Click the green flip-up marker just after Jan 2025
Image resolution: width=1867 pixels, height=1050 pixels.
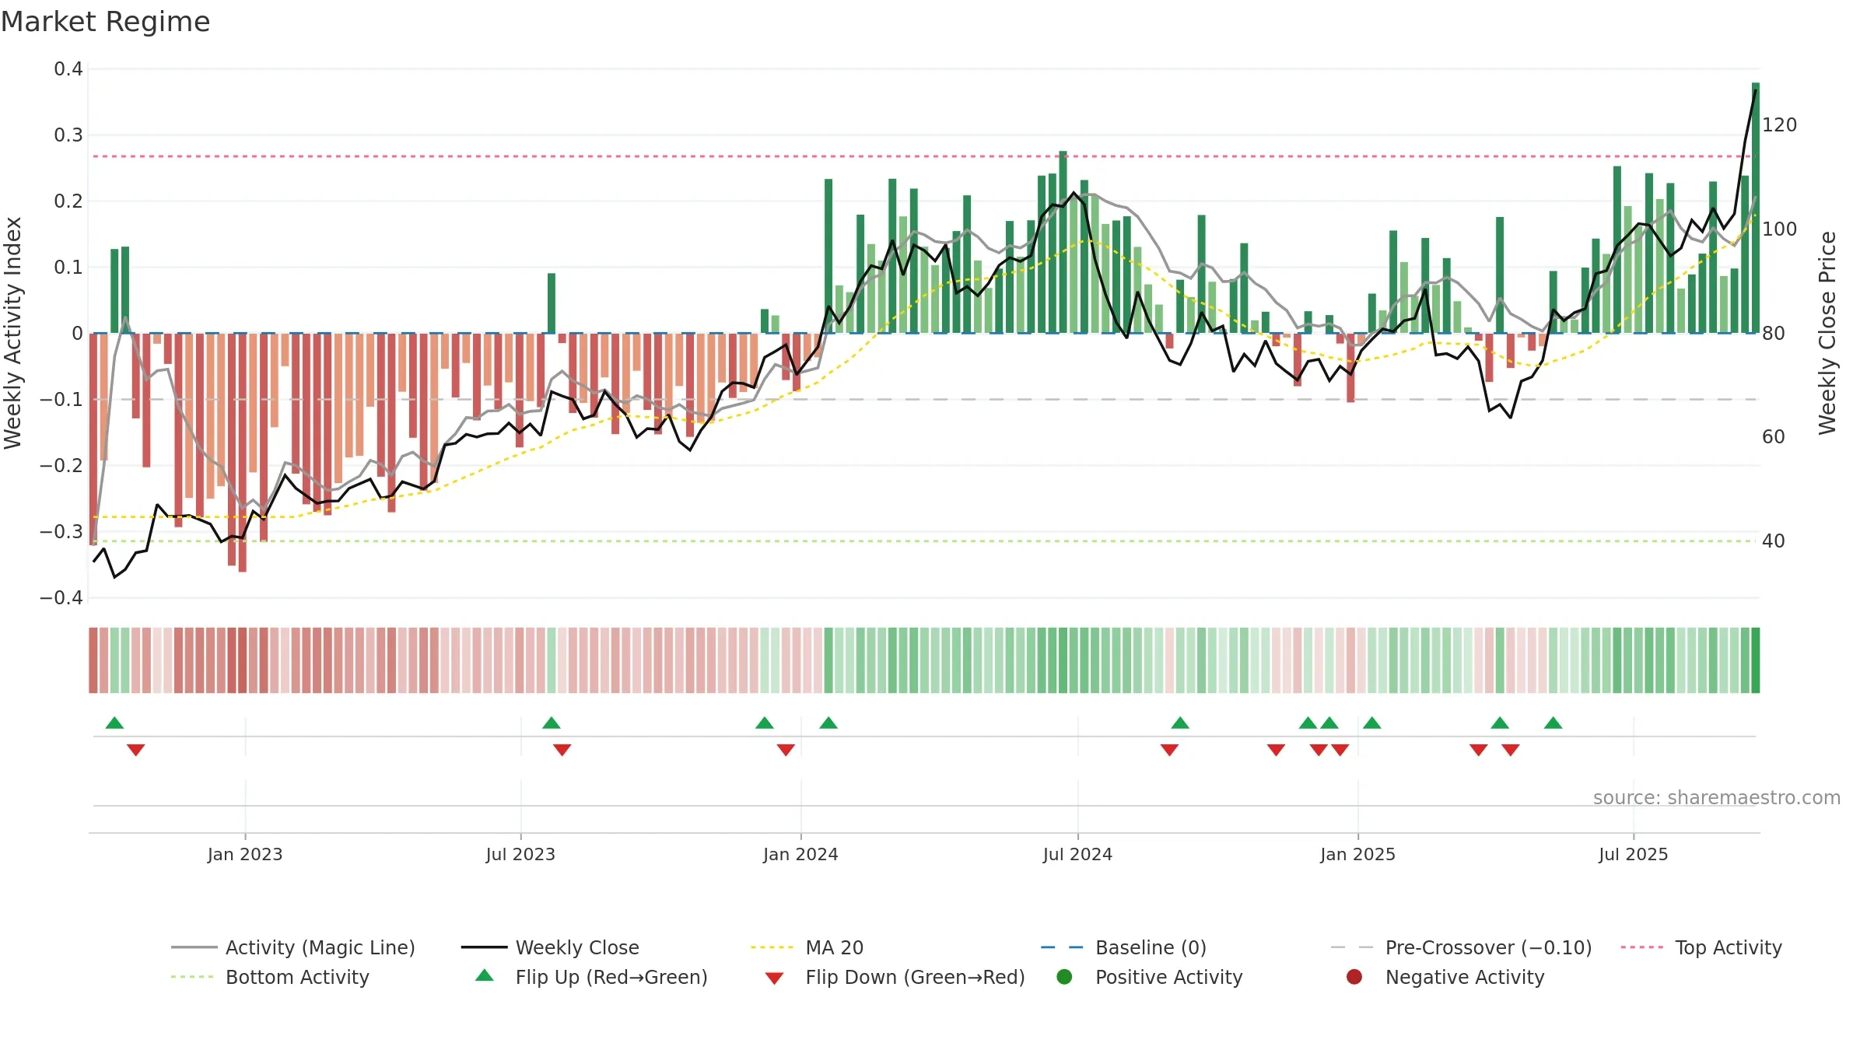click(x=1372, y=723)
